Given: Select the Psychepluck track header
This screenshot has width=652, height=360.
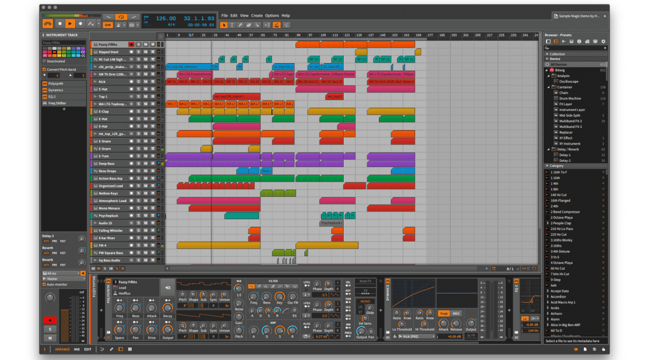Looking at the screenshot, I should click(108, 215).
